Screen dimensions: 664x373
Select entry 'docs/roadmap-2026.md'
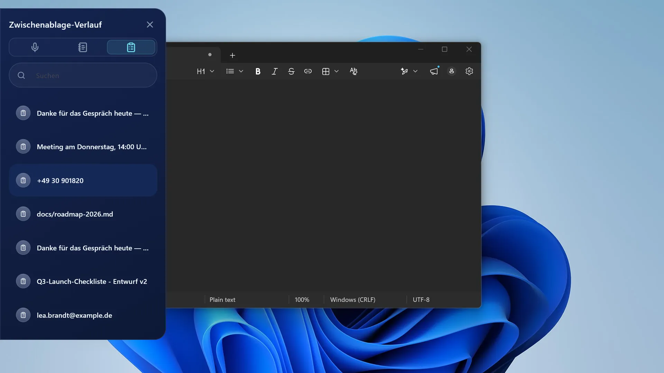click(x=83, y=214)
